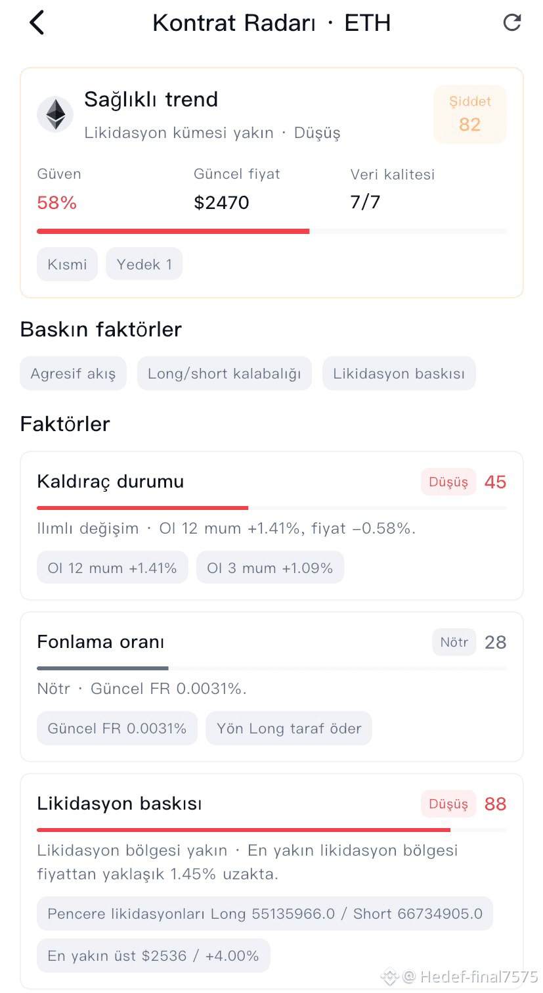Viewport: 543px width, 993px height.
Task: Tap the Agresif akış factor chip
Action: pyautogui.click(x=73, y=373)
